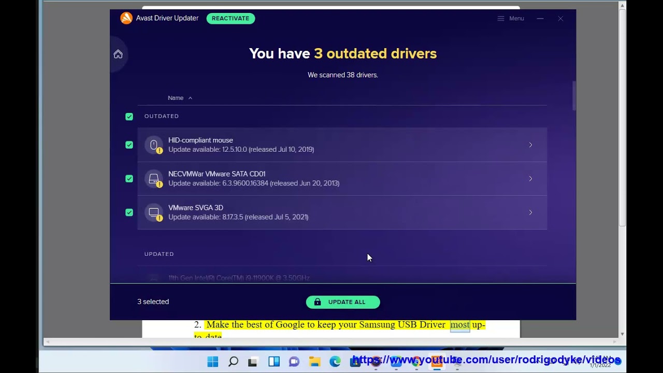Click the OUTDATED section heading
Viewport: 663px width, 373px height.
(x=162, y=116)
